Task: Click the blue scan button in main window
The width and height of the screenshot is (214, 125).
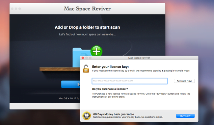Action: [x=71, y=84]
